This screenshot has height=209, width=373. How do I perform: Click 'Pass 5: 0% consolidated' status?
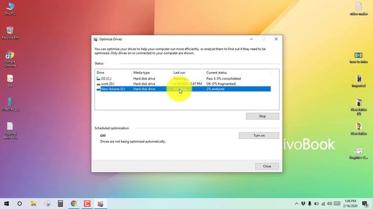[223, 78]
